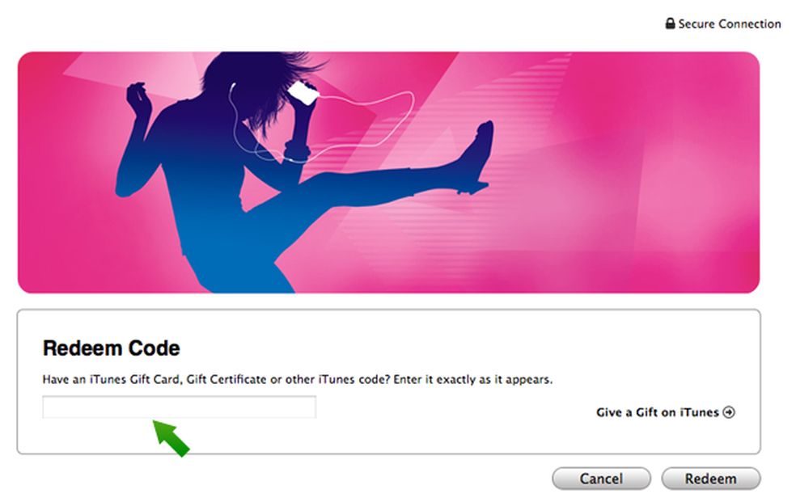Click the Secure Connection label text
Image resolution: width=796 pixels, height=498 pixels.
(730, 23)
